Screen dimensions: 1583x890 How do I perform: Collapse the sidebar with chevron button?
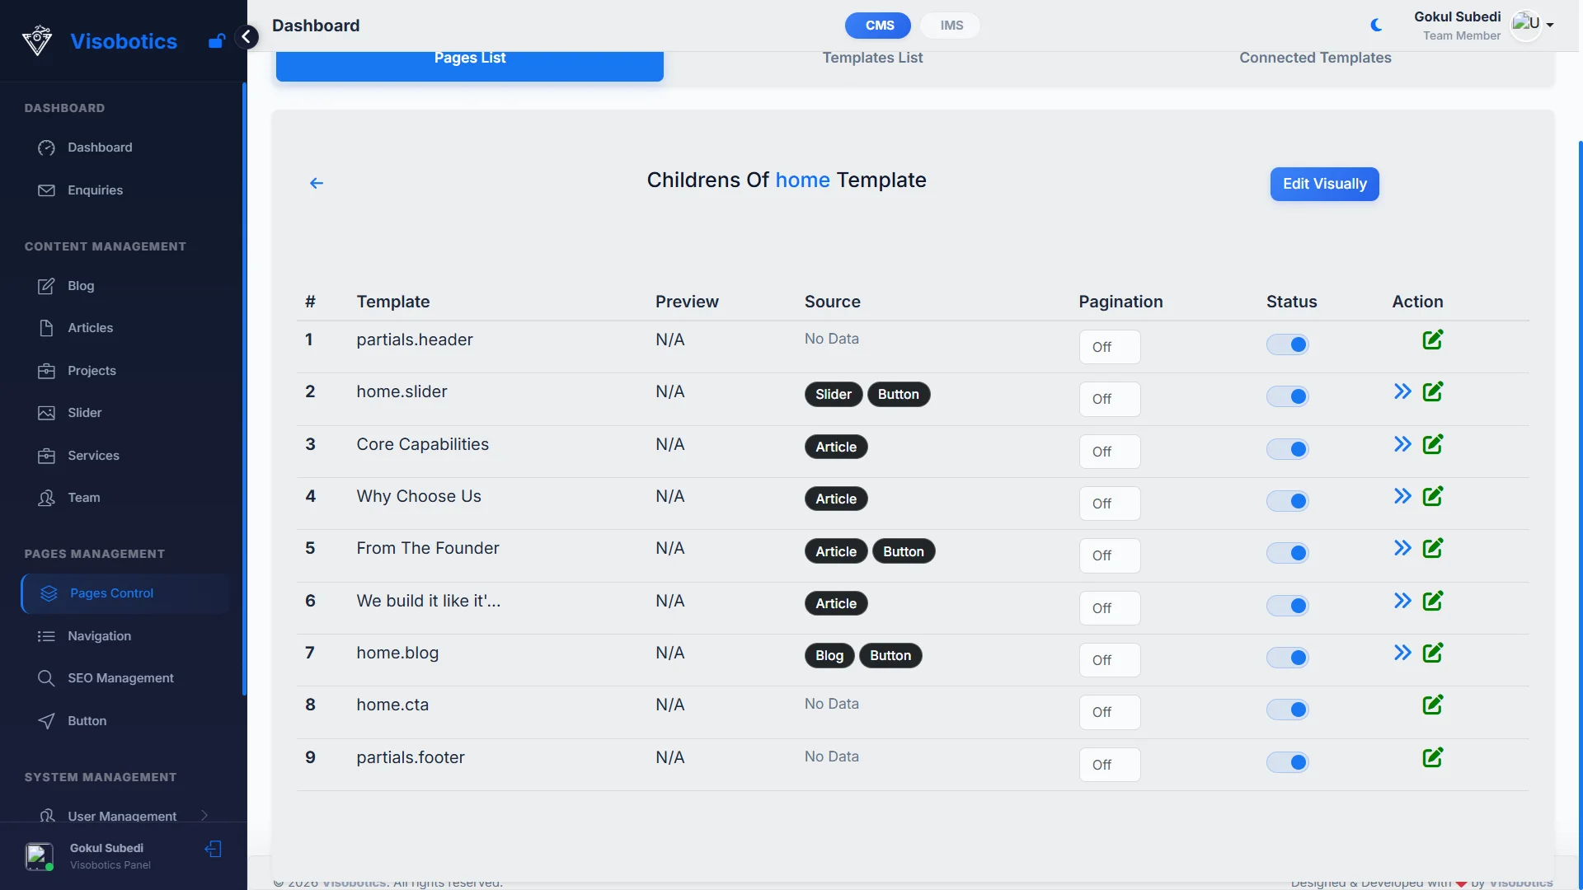coord(246,37)
